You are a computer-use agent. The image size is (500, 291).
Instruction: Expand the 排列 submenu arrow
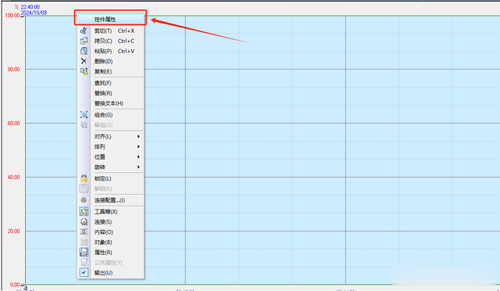pos(138,146)
